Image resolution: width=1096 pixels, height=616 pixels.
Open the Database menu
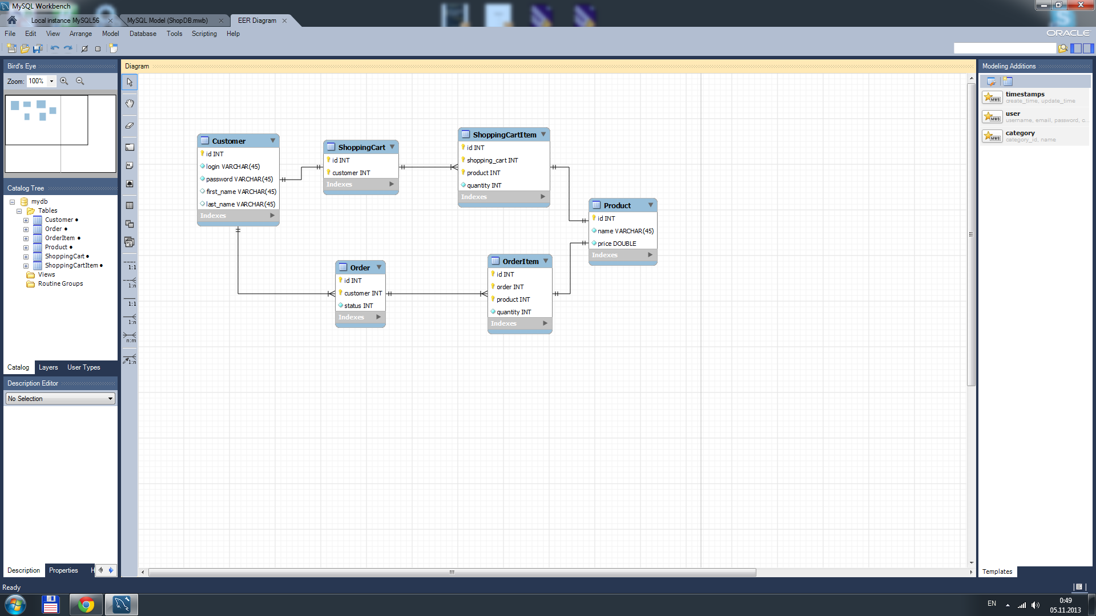click(143, 34)
